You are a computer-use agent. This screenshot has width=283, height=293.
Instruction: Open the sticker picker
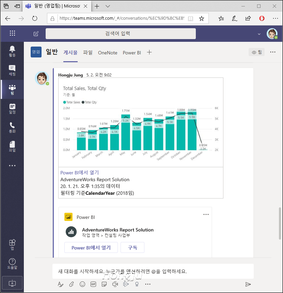(x=104, y=284)
